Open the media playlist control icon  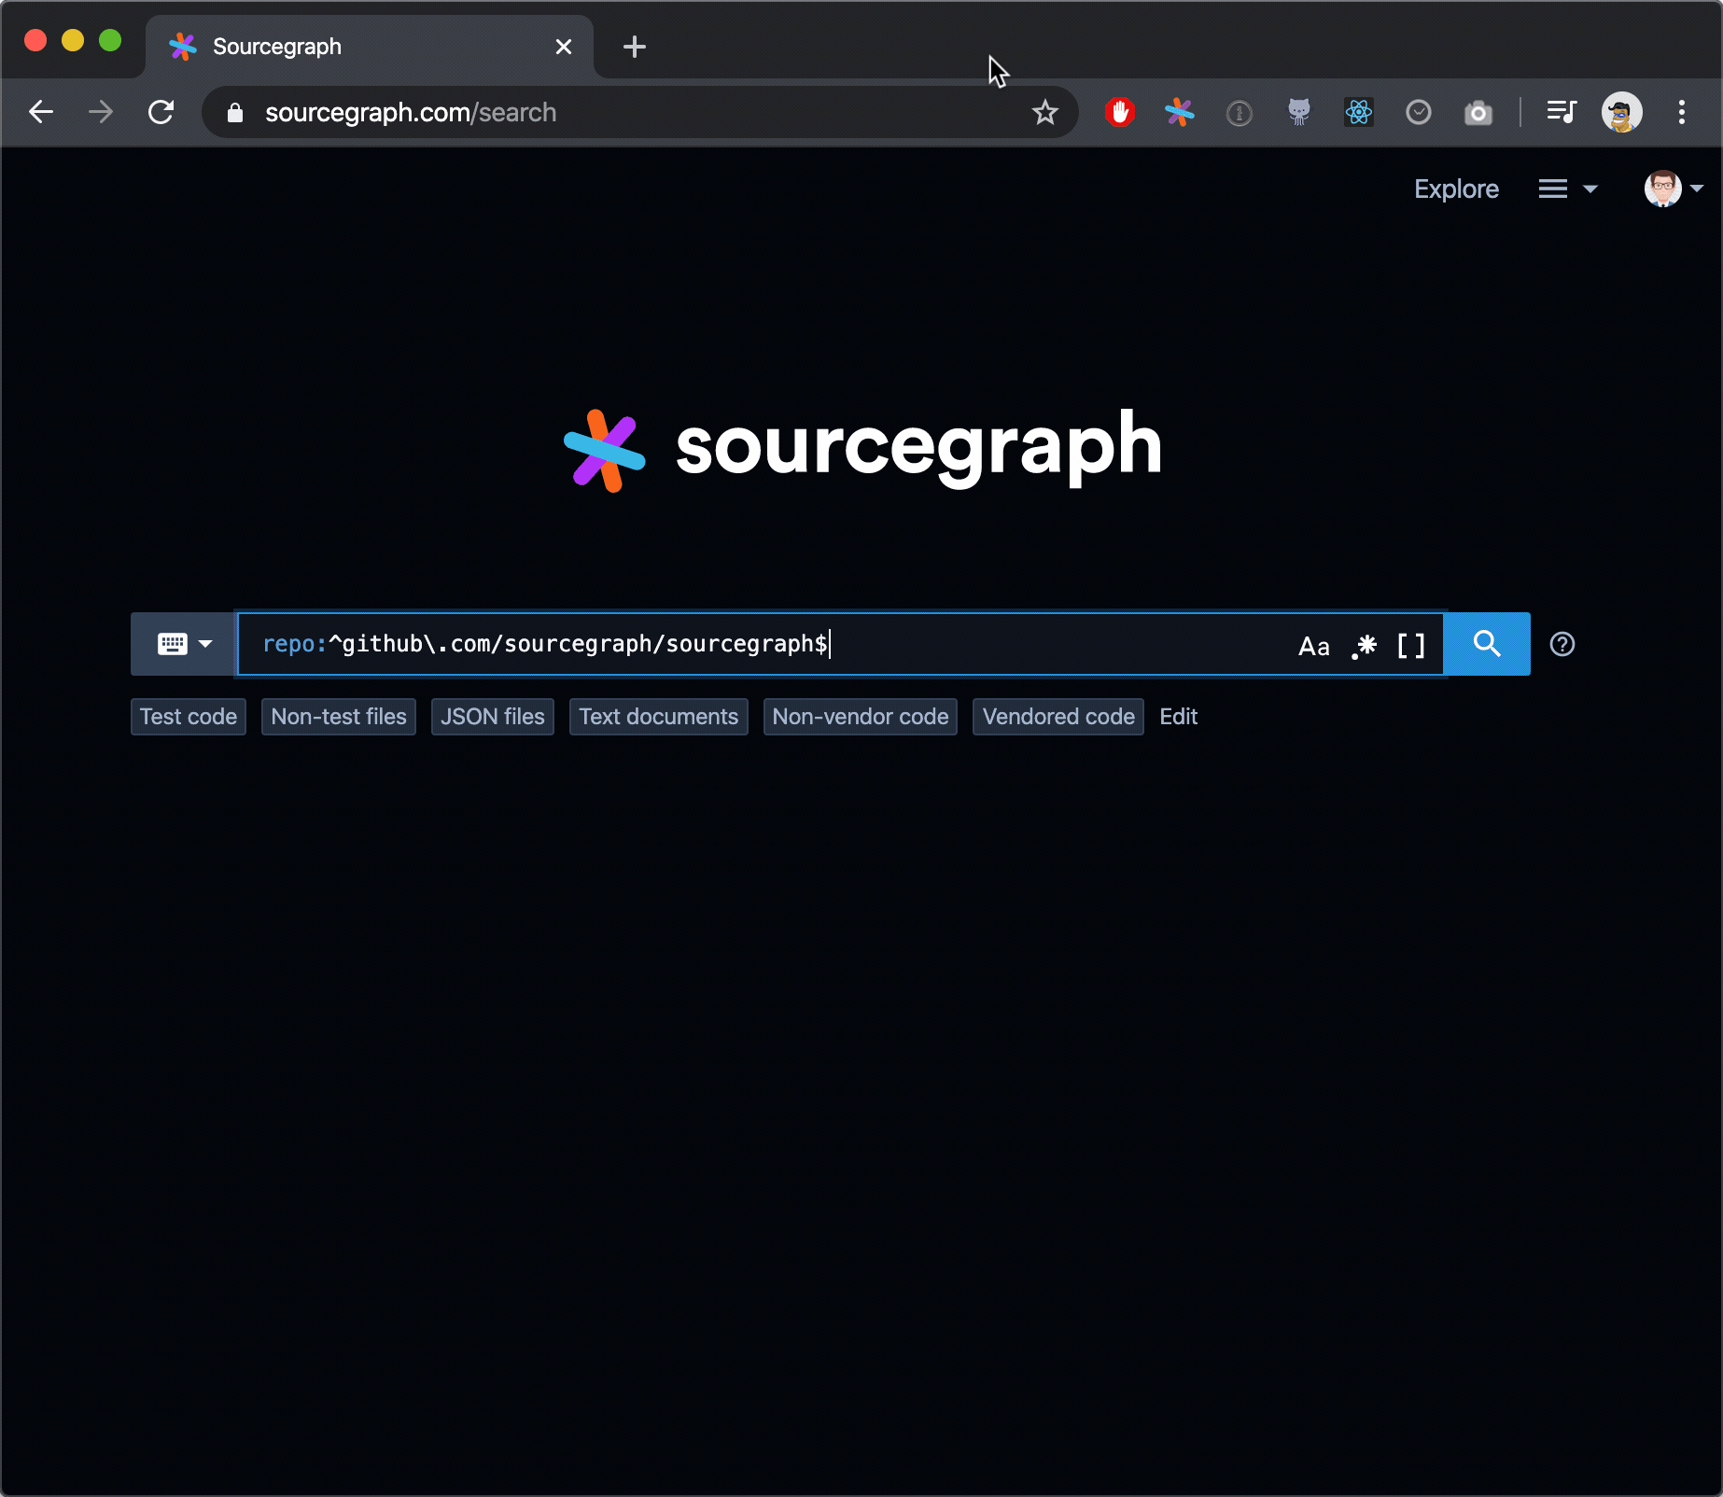click(1561, 113)
